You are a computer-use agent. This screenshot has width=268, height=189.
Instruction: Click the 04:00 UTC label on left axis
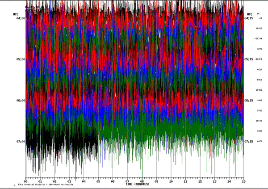21,18
